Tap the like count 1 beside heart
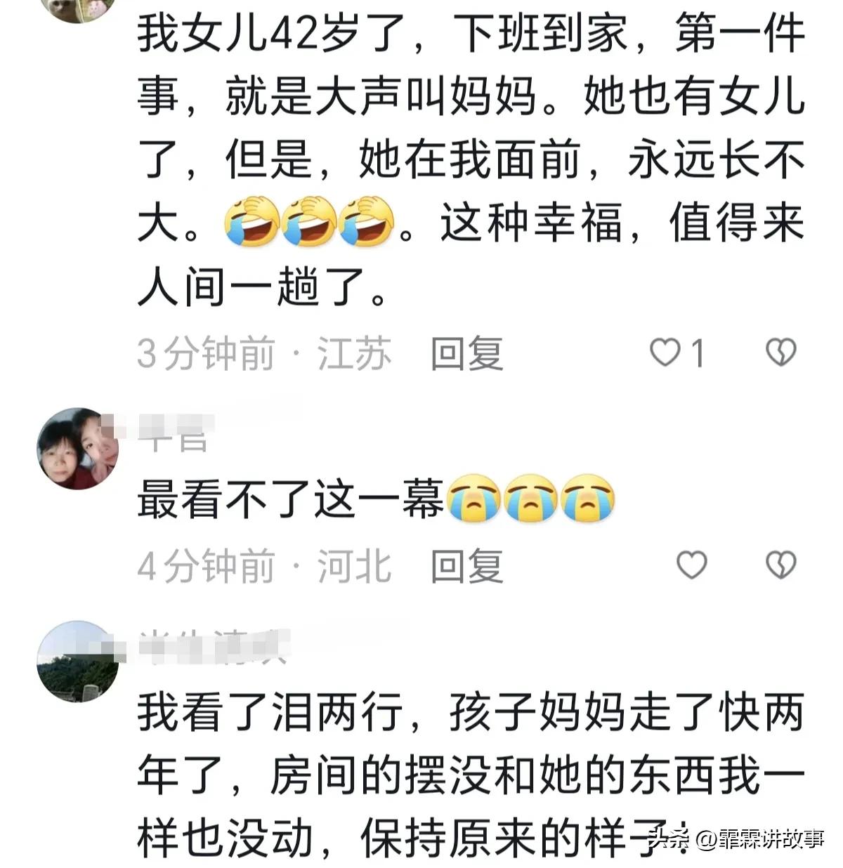843x868 pixels. pyautogui.click(x=698, y=353)
